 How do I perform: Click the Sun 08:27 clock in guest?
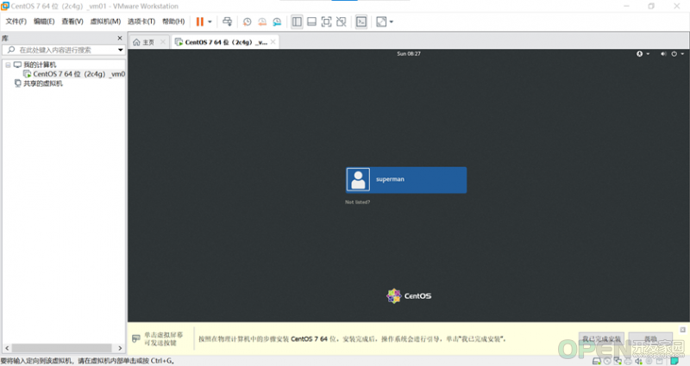pos(408,53)
